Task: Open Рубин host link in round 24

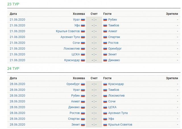Action: click(75, 96)
